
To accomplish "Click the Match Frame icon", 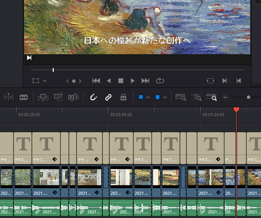I will tap(210, 81).
